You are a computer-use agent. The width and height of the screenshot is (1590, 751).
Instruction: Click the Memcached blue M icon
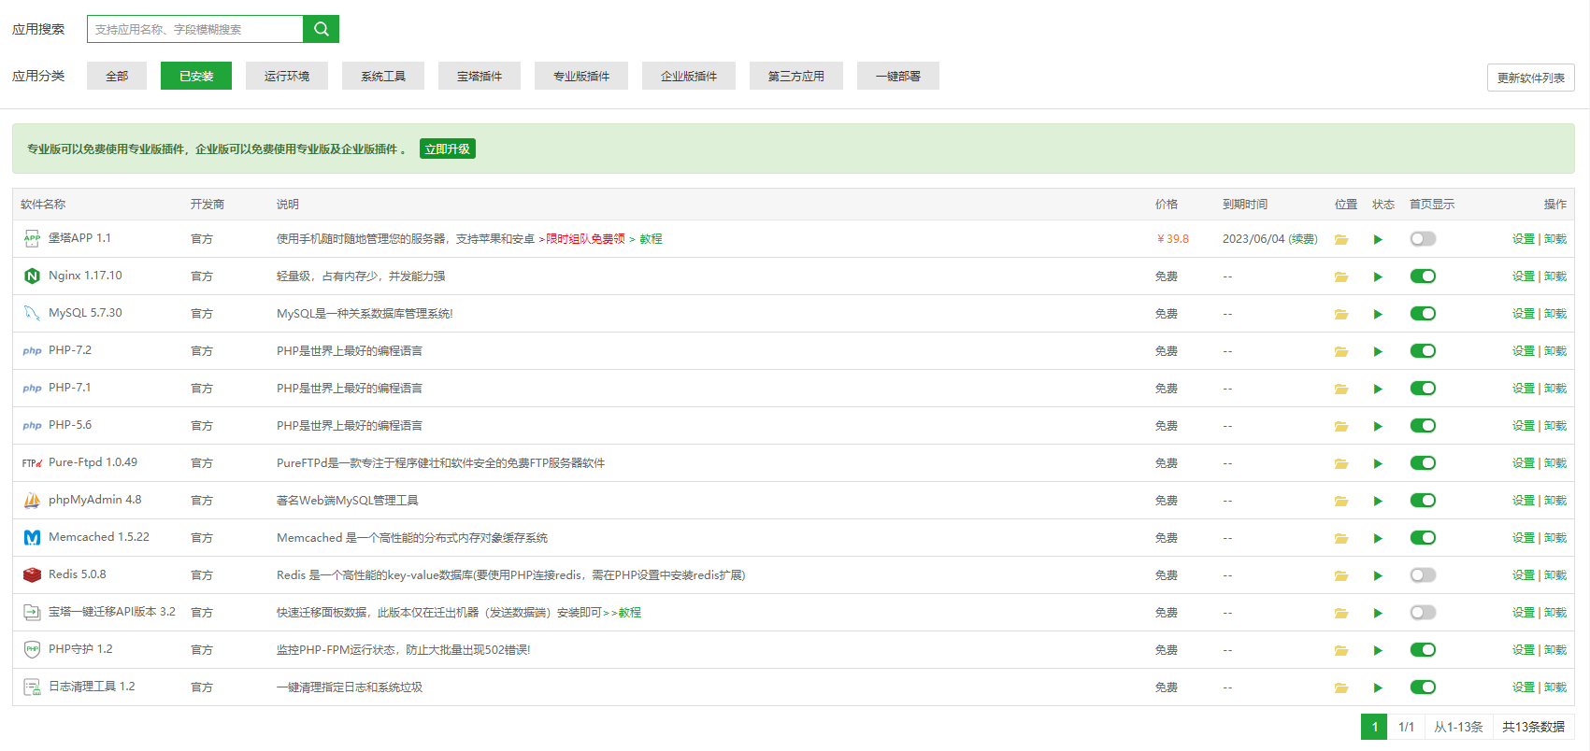click(x=32, y=537)
